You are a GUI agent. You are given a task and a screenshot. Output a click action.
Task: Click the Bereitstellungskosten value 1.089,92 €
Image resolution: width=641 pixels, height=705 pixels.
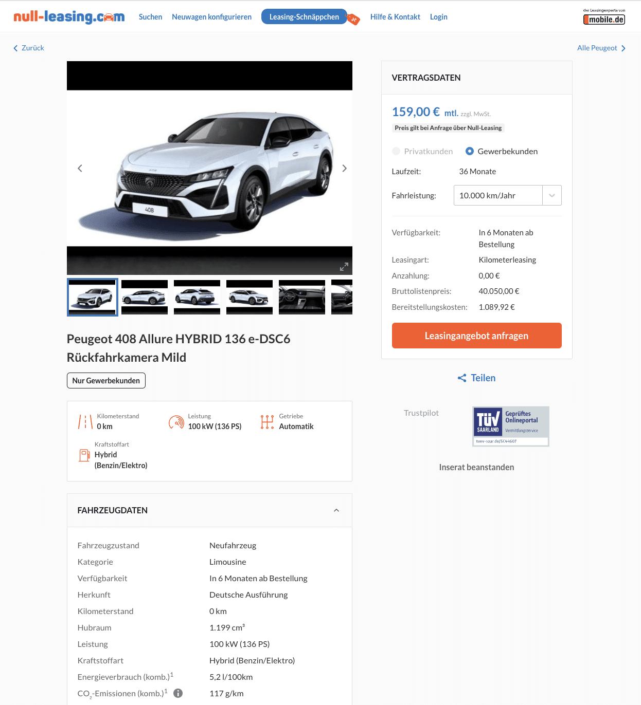point(496,307)
